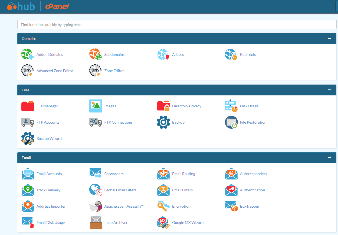Collapse the Email section
This screenshot has width=338, height=235.
coord(329,157)
